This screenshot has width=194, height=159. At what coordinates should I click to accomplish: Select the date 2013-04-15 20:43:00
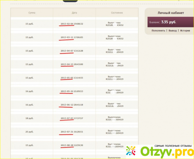[x=72, y=64]
